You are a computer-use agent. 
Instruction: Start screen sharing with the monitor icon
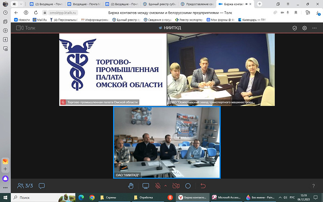(146, 186)
